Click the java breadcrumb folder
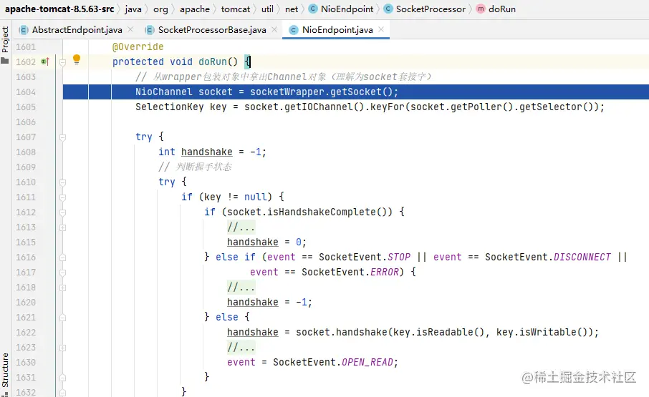Image resolution: width=649 pixels, height=397 pixels. 133,9
